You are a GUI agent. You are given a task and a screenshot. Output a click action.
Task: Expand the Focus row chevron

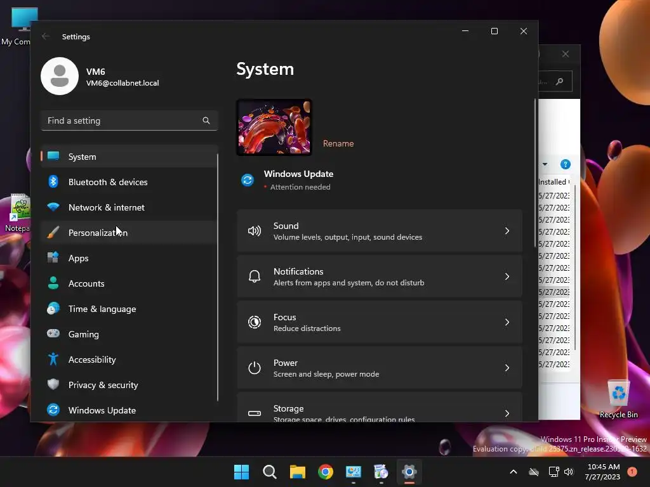[x=507, y=321]
